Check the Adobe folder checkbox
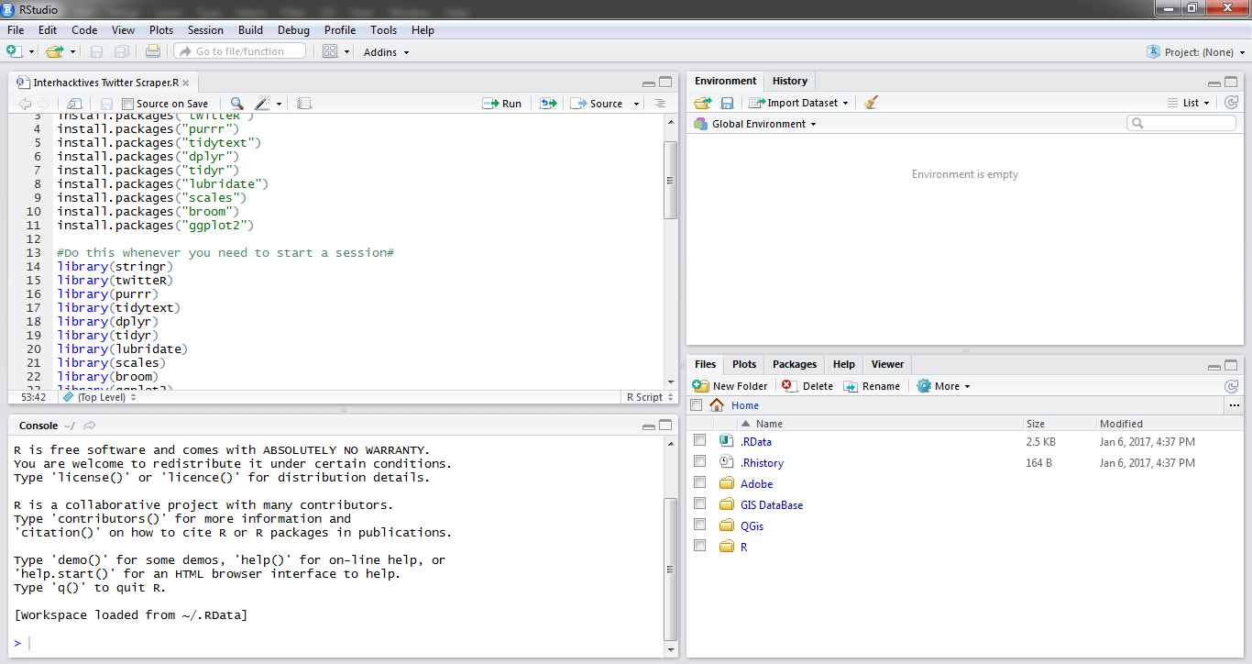This screenshot has width=1252, height=664. coord(700,483)
